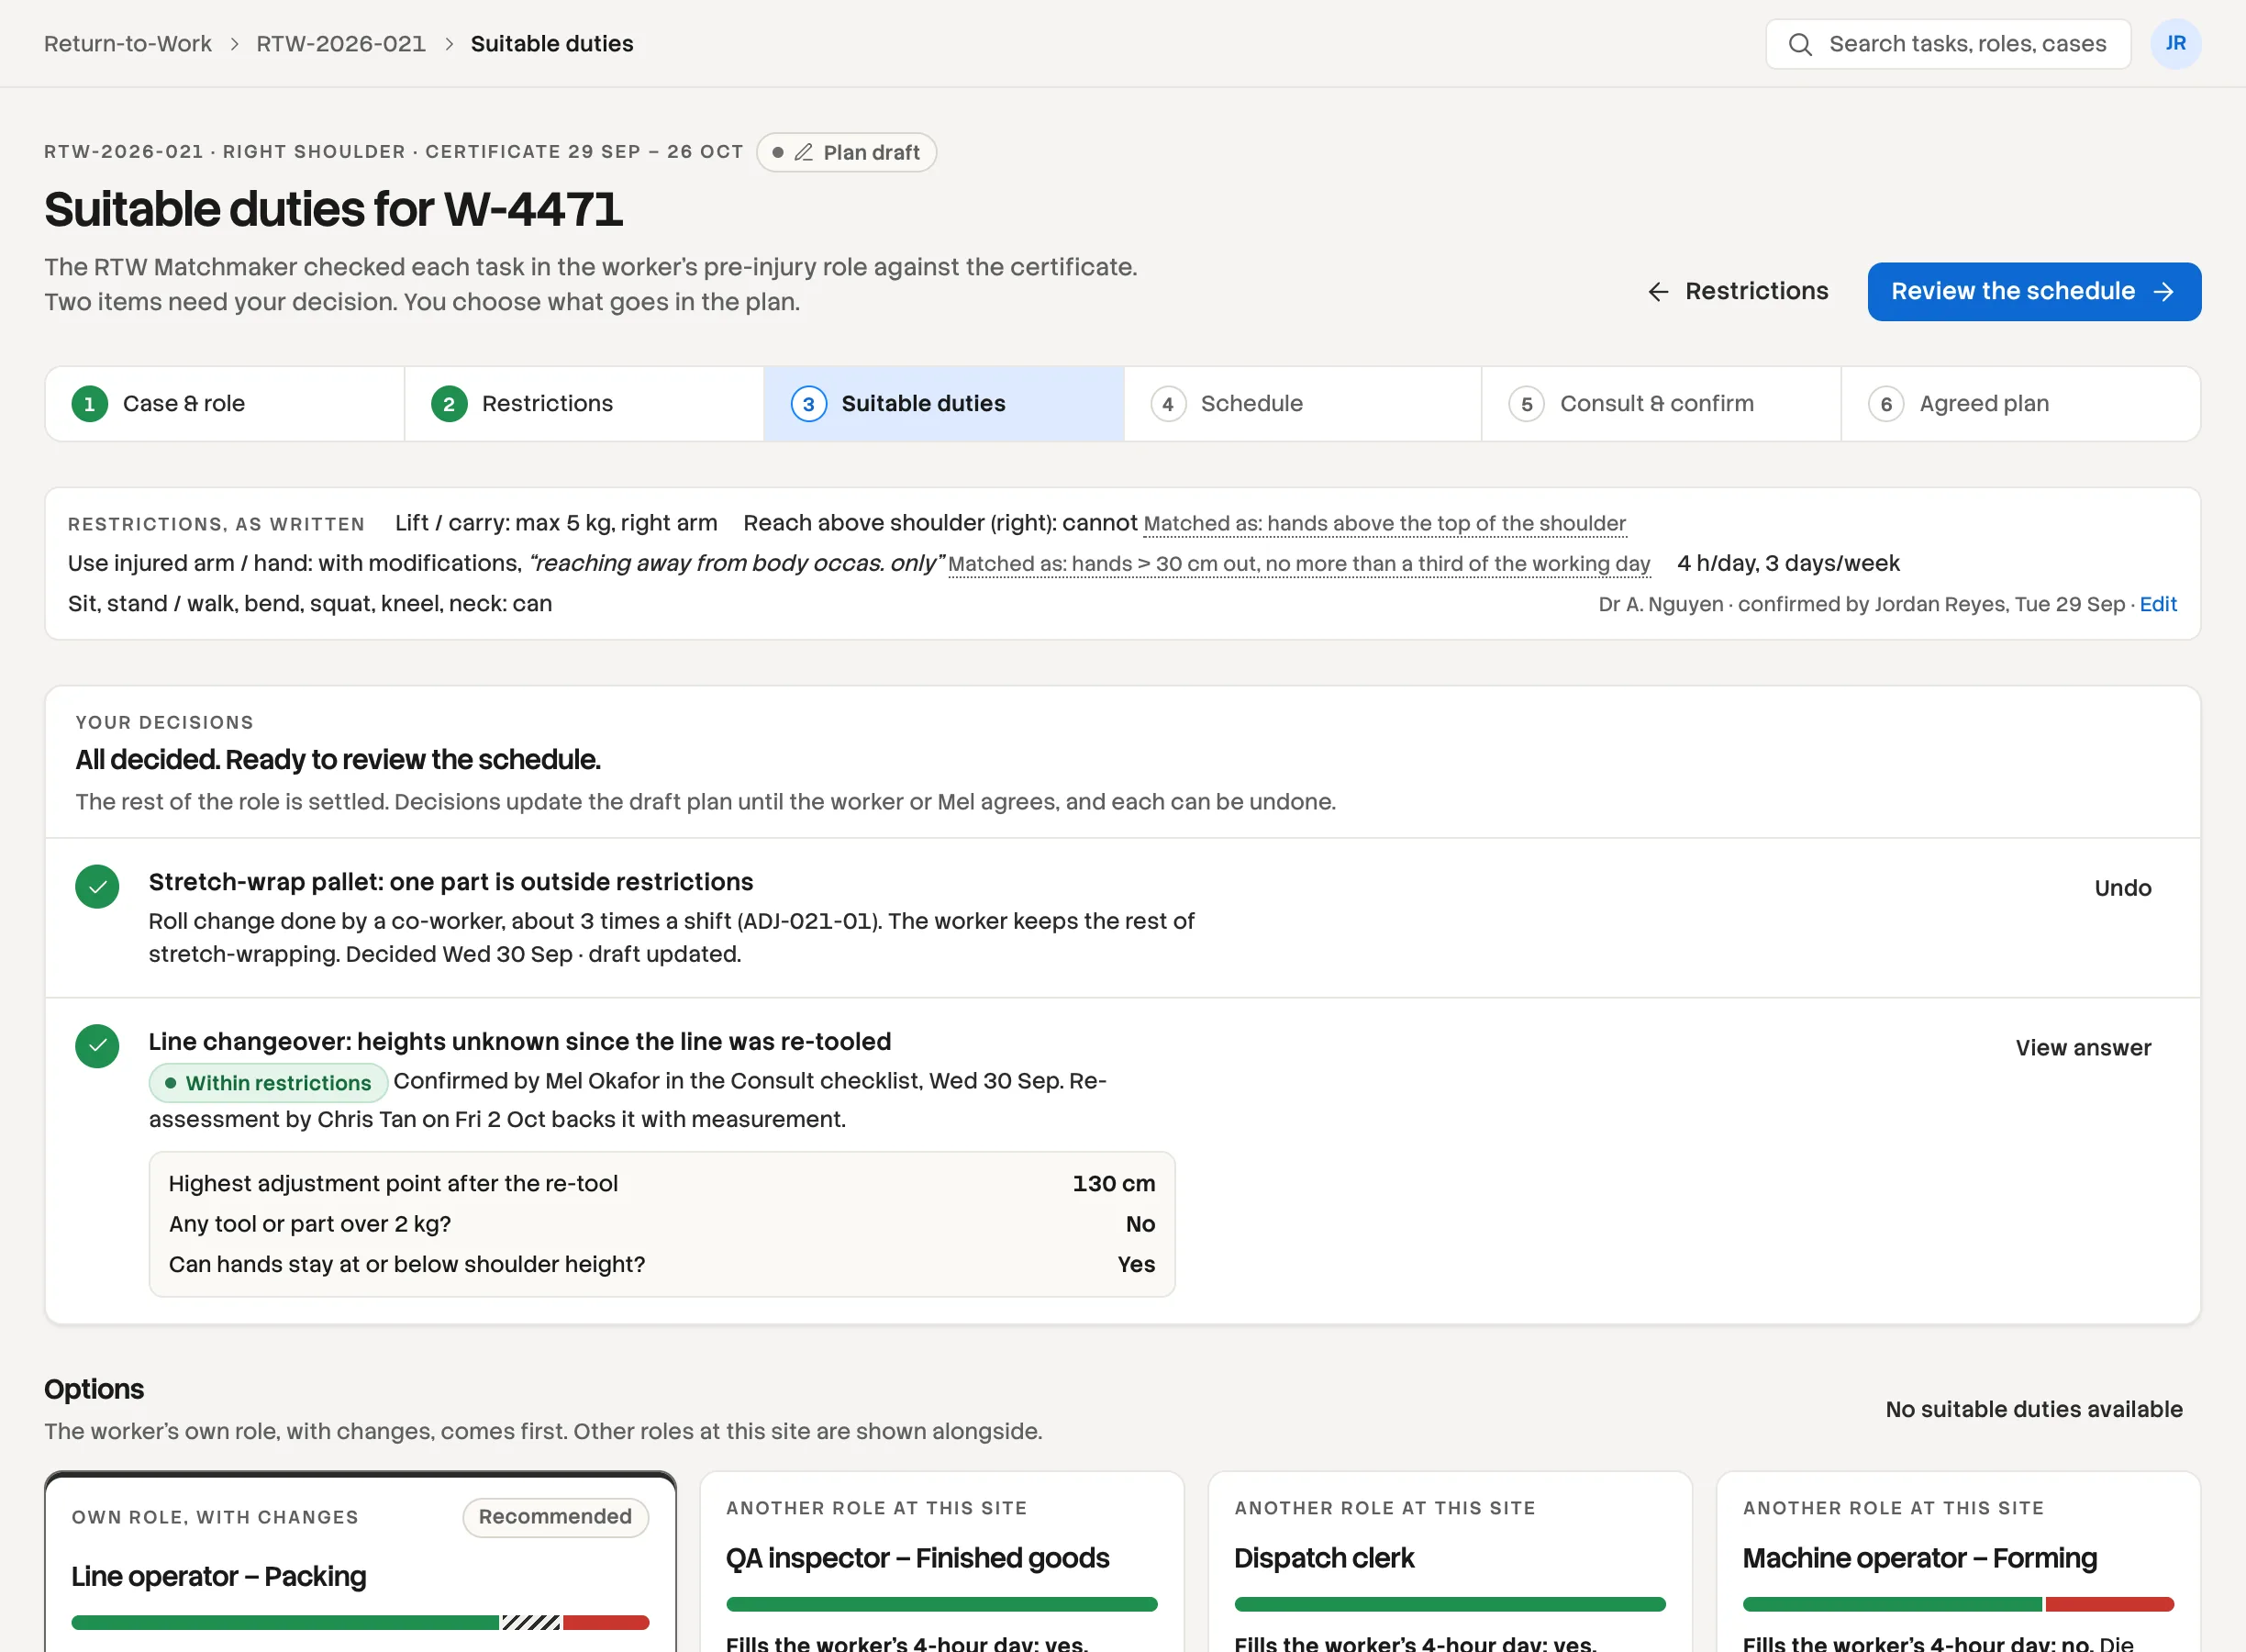
Task: Go to the Suitable duties step
Action: point(943,404)
